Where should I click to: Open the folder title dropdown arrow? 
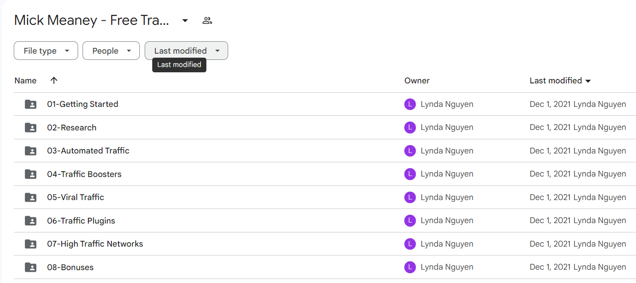point(185,20)
